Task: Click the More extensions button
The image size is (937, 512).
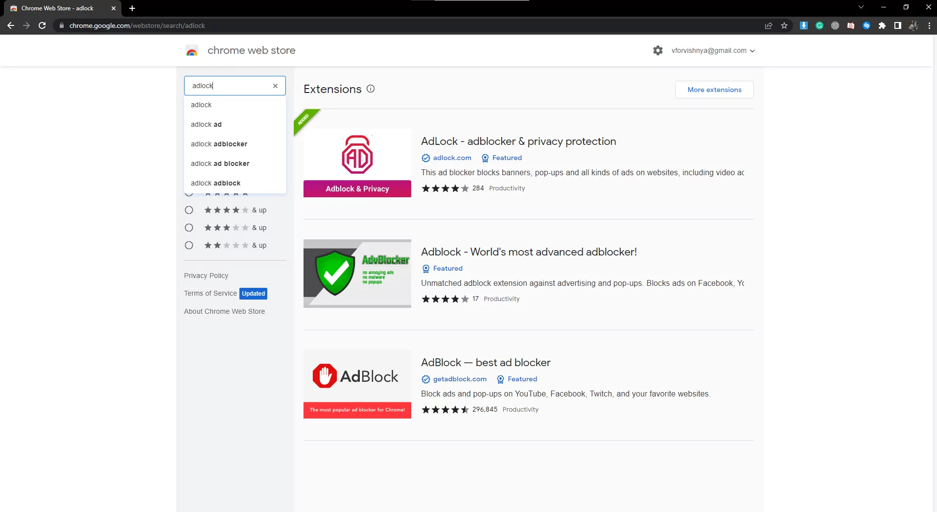Action: 714,90
